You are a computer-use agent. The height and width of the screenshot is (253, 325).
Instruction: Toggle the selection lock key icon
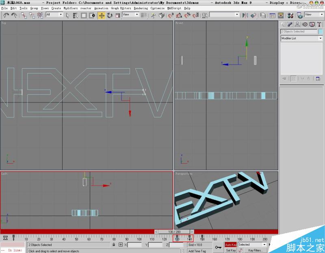[x=114, y=244]
